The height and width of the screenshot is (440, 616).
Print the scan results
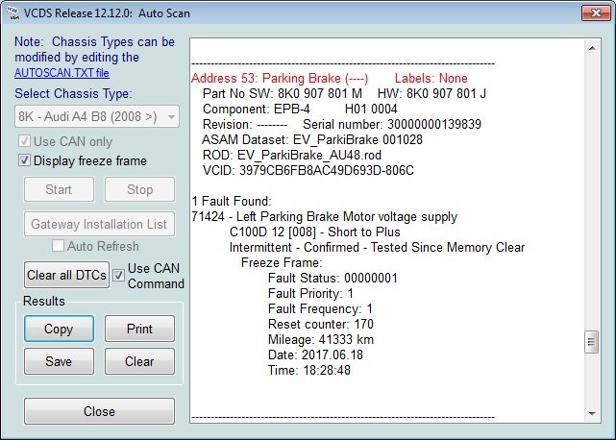point(140,329)
